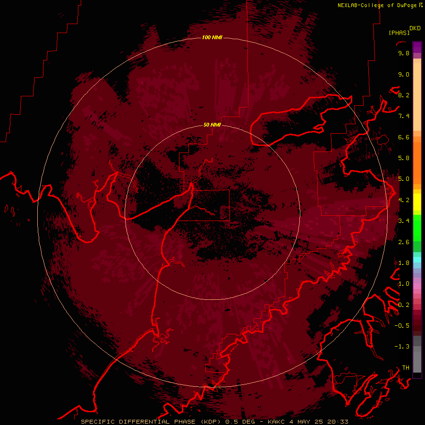Select the 9.8 value on the scale
The height and width of the screenshot is (425, 425).
(404, 53)
